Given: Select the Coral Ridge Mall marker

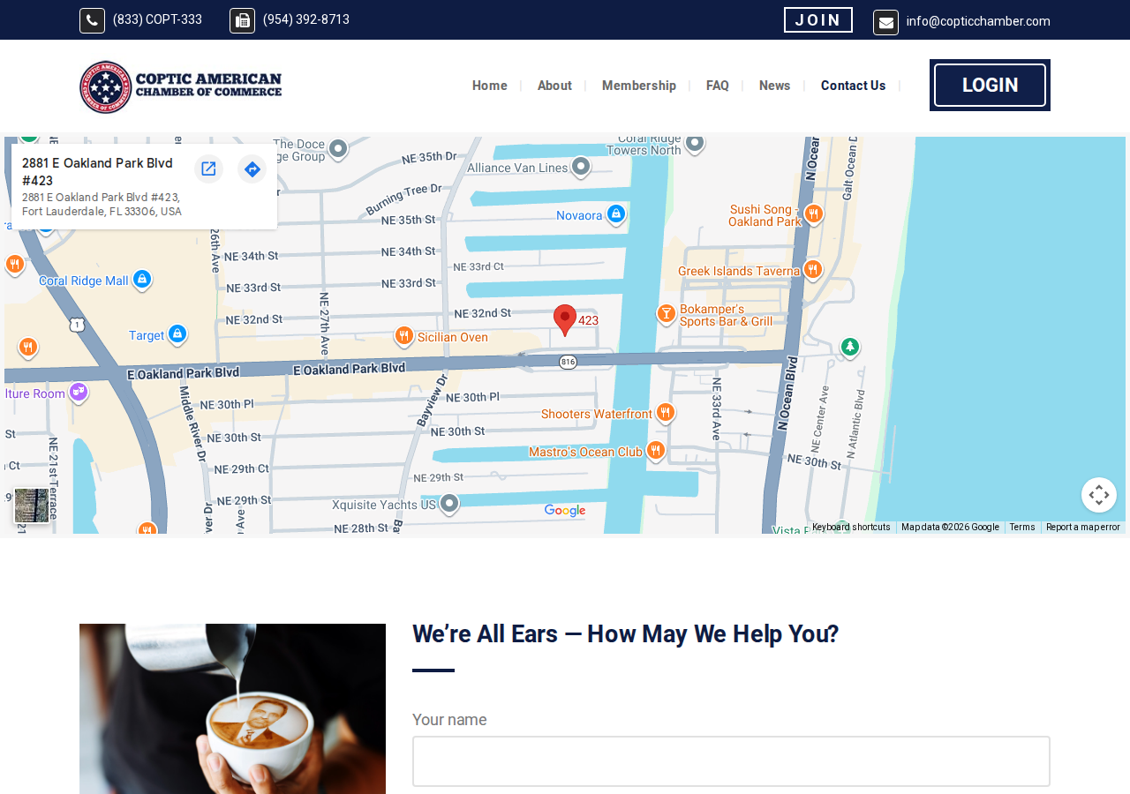Looking at the screenshot, I should [x=142, y=279].
